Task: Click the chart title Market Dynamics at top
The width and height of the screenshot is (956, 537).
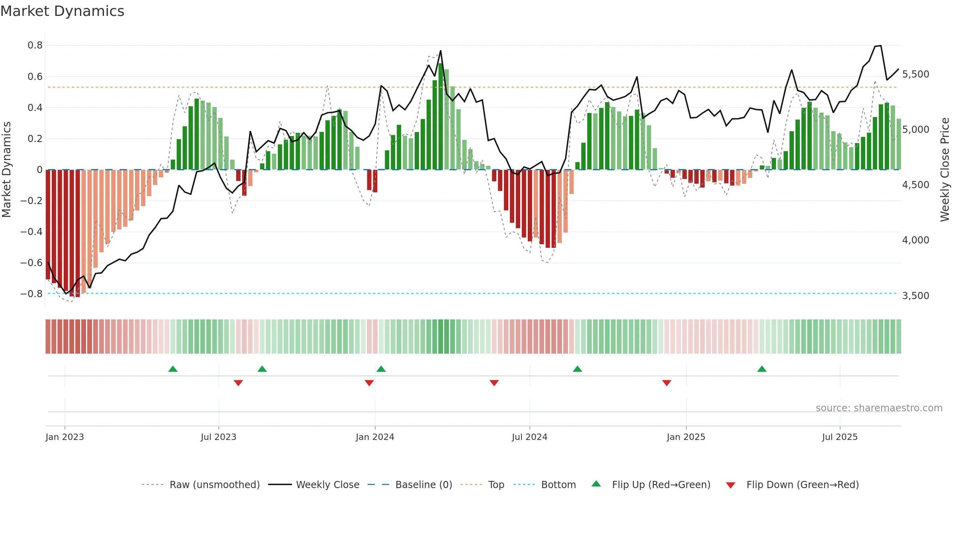Action: [63, 11]
